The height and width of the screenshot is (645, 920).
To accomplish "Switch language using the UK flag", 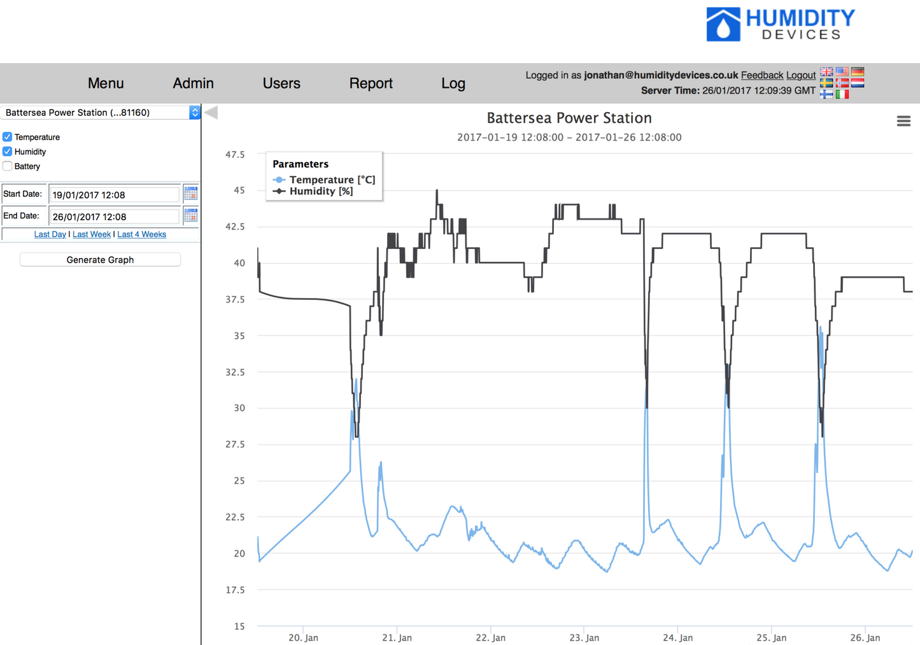I will pyautogui.click(x=826, y=72).
